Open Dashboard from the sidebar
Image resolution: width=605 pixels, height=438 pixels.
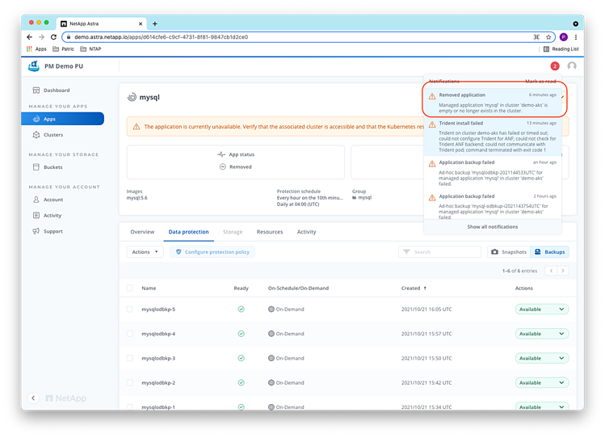(56, 90)
